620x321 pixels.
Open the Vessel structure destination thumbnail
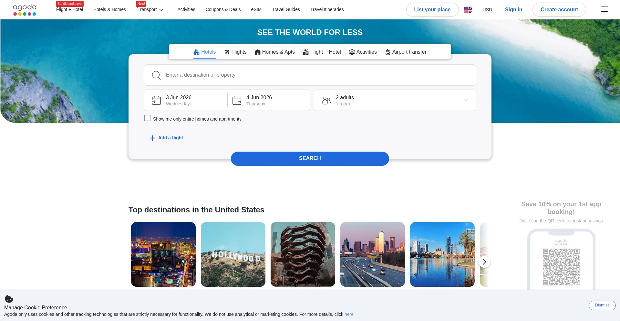303,254
